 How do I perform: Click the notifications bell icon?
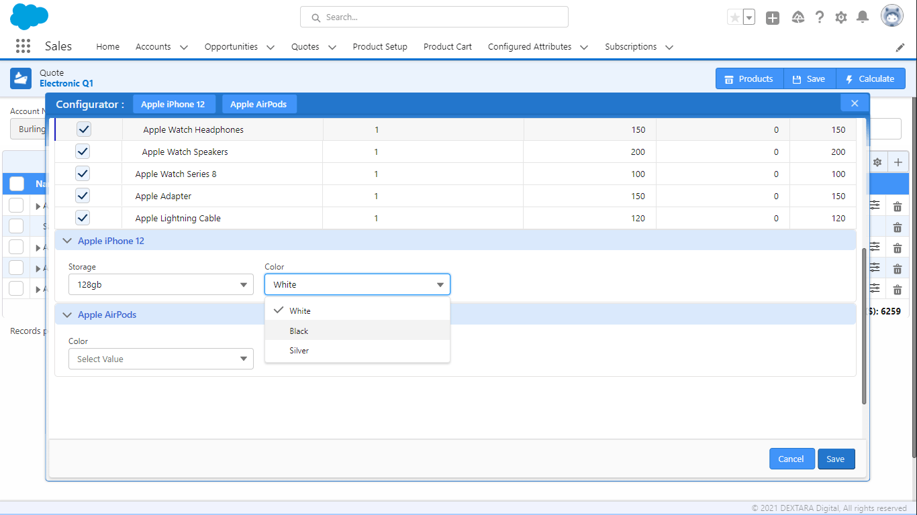coord(863,17)
